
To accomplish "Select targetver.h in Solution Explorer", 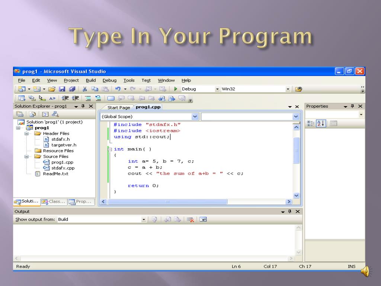I will pyautogui.click(x=64, y=145).
